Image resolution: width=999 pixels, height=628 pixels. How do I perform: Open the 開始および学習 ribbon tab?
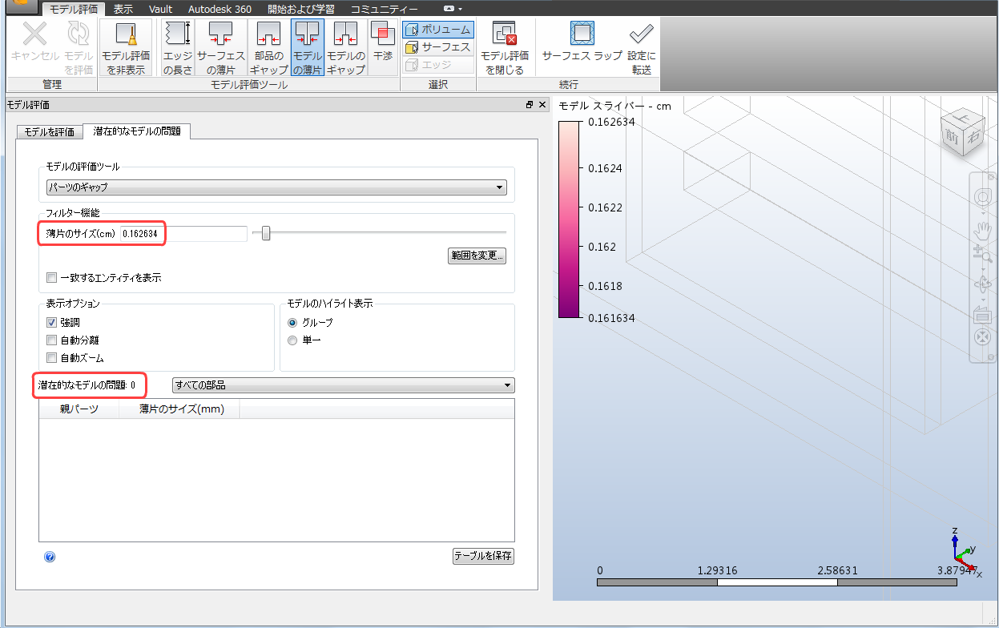pos(303,10)
